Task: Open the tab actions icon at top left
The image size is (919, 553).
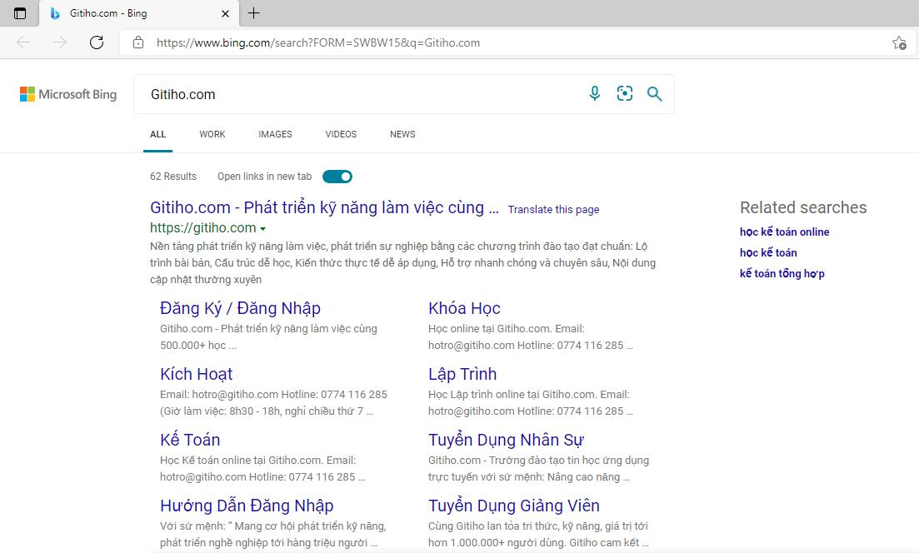Action: point(18,13)
